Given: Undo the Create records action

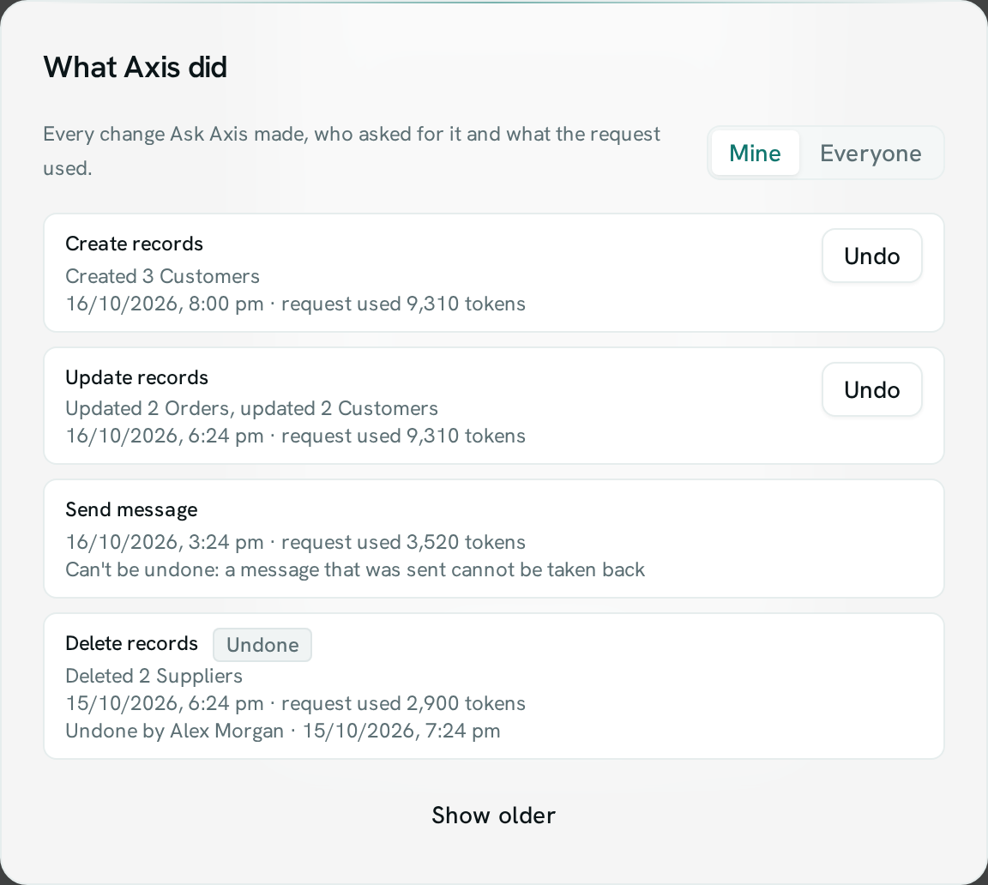Looking at the screenshot, I should pyautogui.click(x=871, y=256).
